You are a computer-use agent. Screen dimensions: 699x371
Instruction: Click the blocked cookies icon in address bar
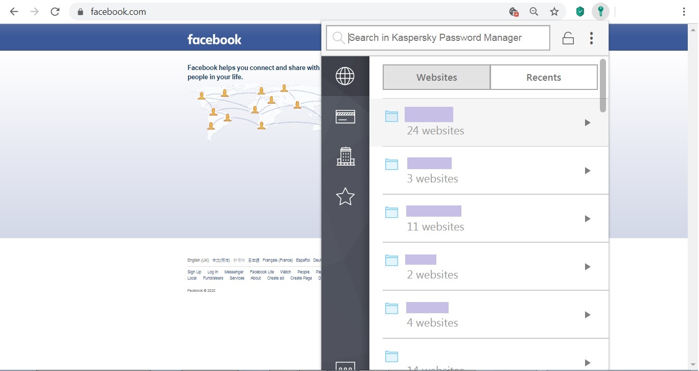(514, 12)
